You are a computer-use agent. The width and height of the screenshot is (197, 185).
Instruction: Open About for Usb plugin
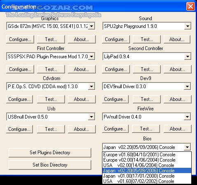81,129
